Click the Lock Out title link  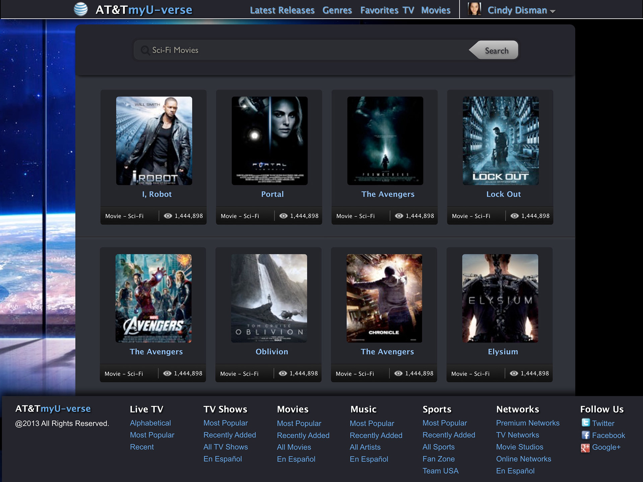(x=503, y=194)
